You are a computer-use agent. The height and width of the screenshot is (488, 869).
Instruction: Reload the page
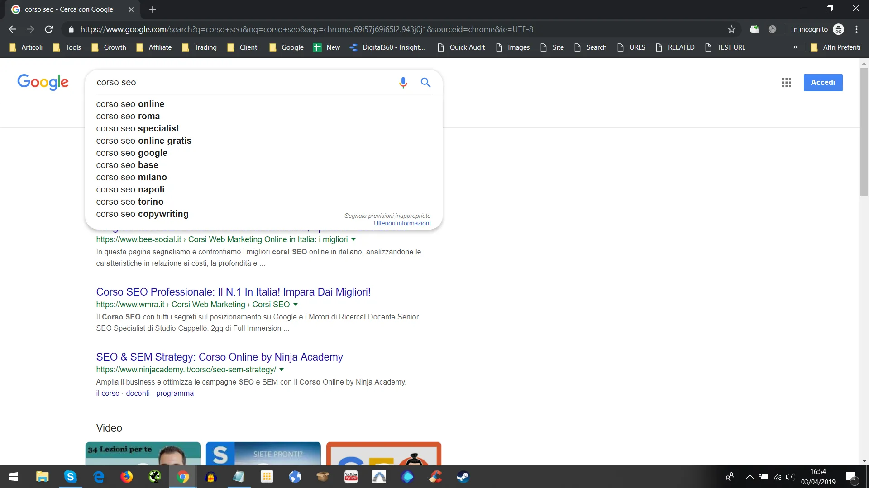(49, 29)
